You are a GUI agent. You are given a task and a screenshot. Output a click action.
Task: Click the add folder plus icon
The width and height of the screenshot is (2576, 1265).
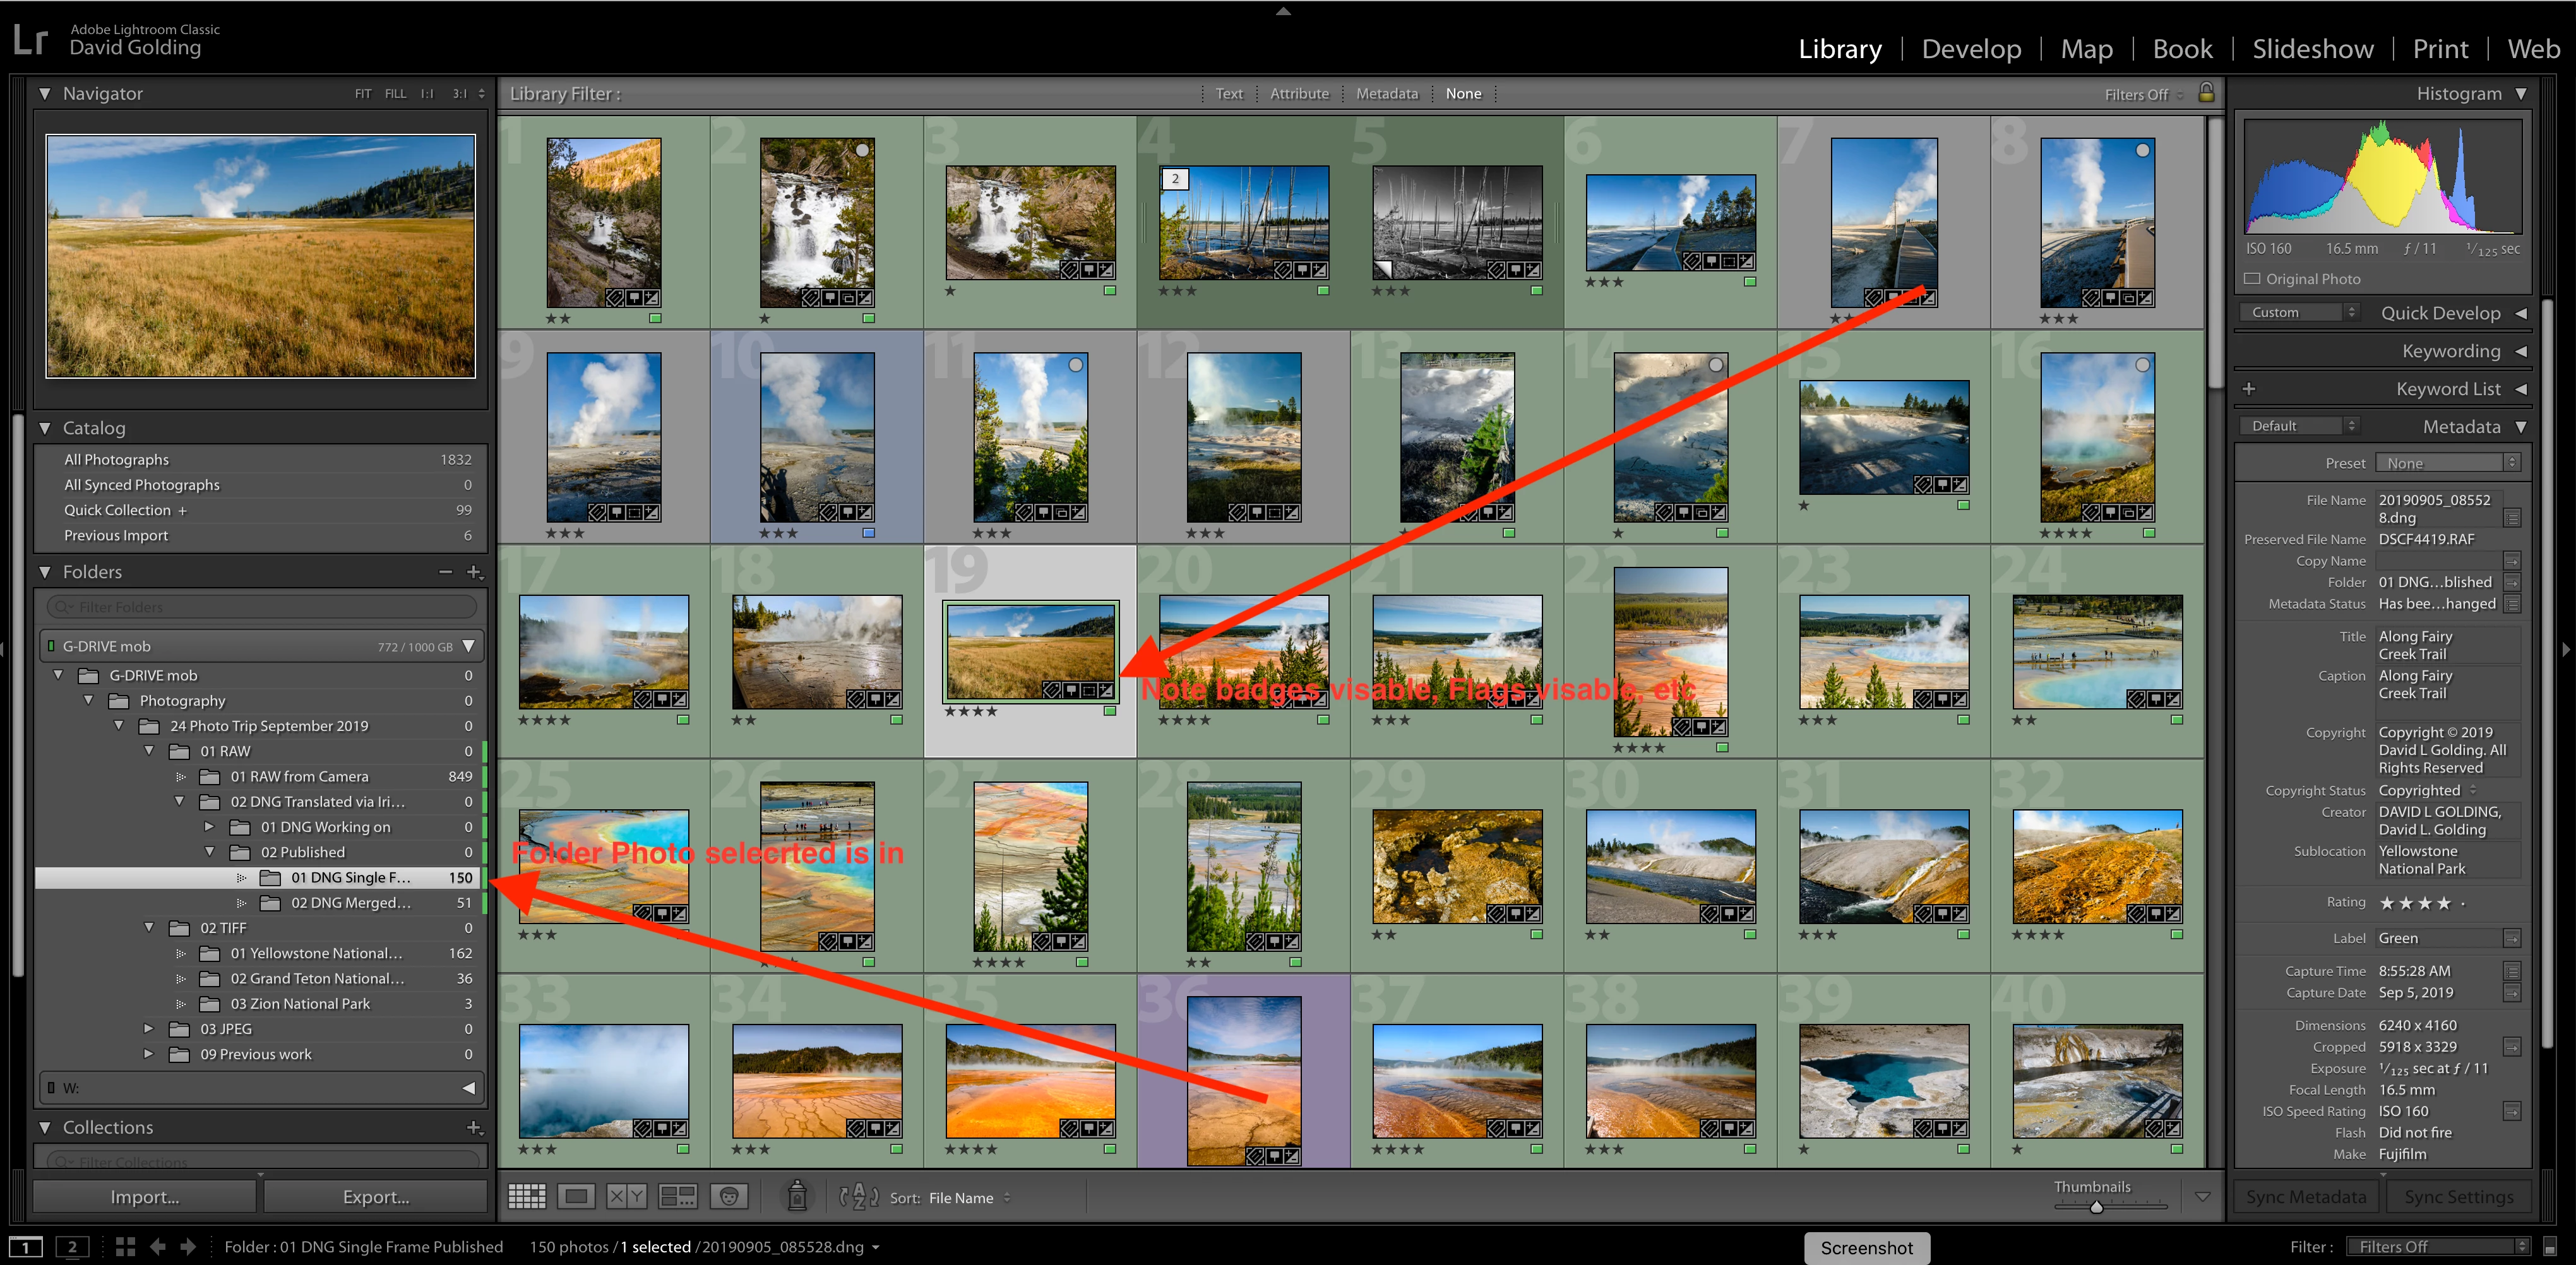click(x=474, y=572)
